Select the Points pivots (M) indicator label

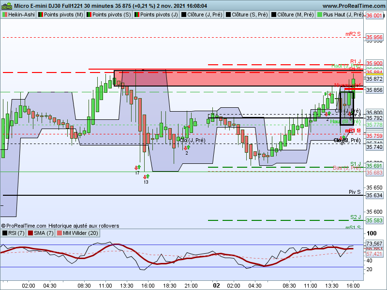click(x=60, y=14)
